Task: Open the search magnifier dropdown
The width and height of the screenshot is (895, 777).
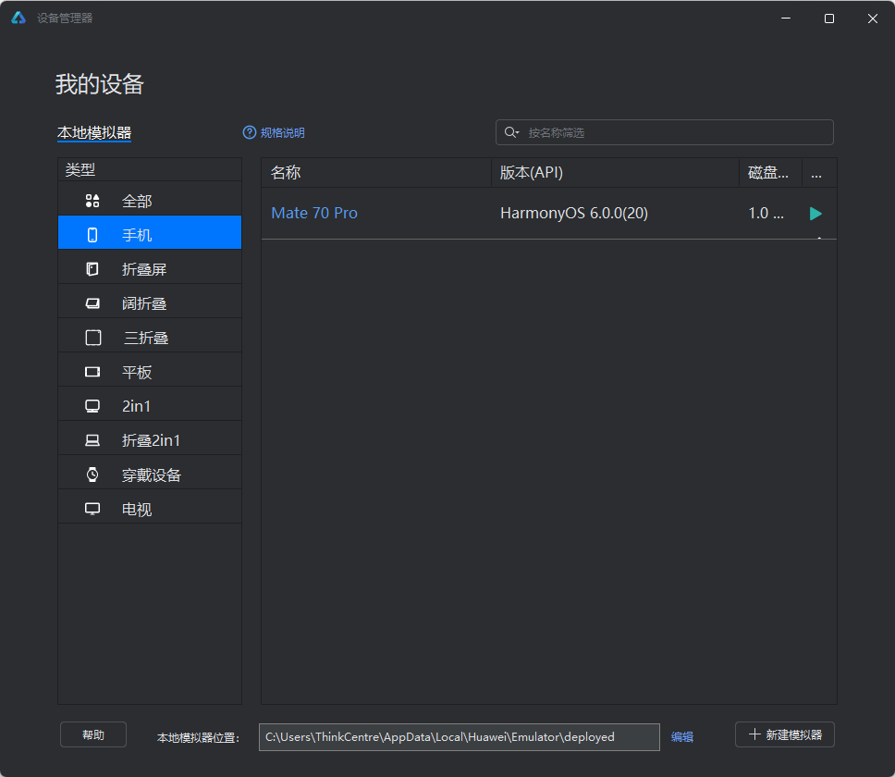Action: coord(511,132)
